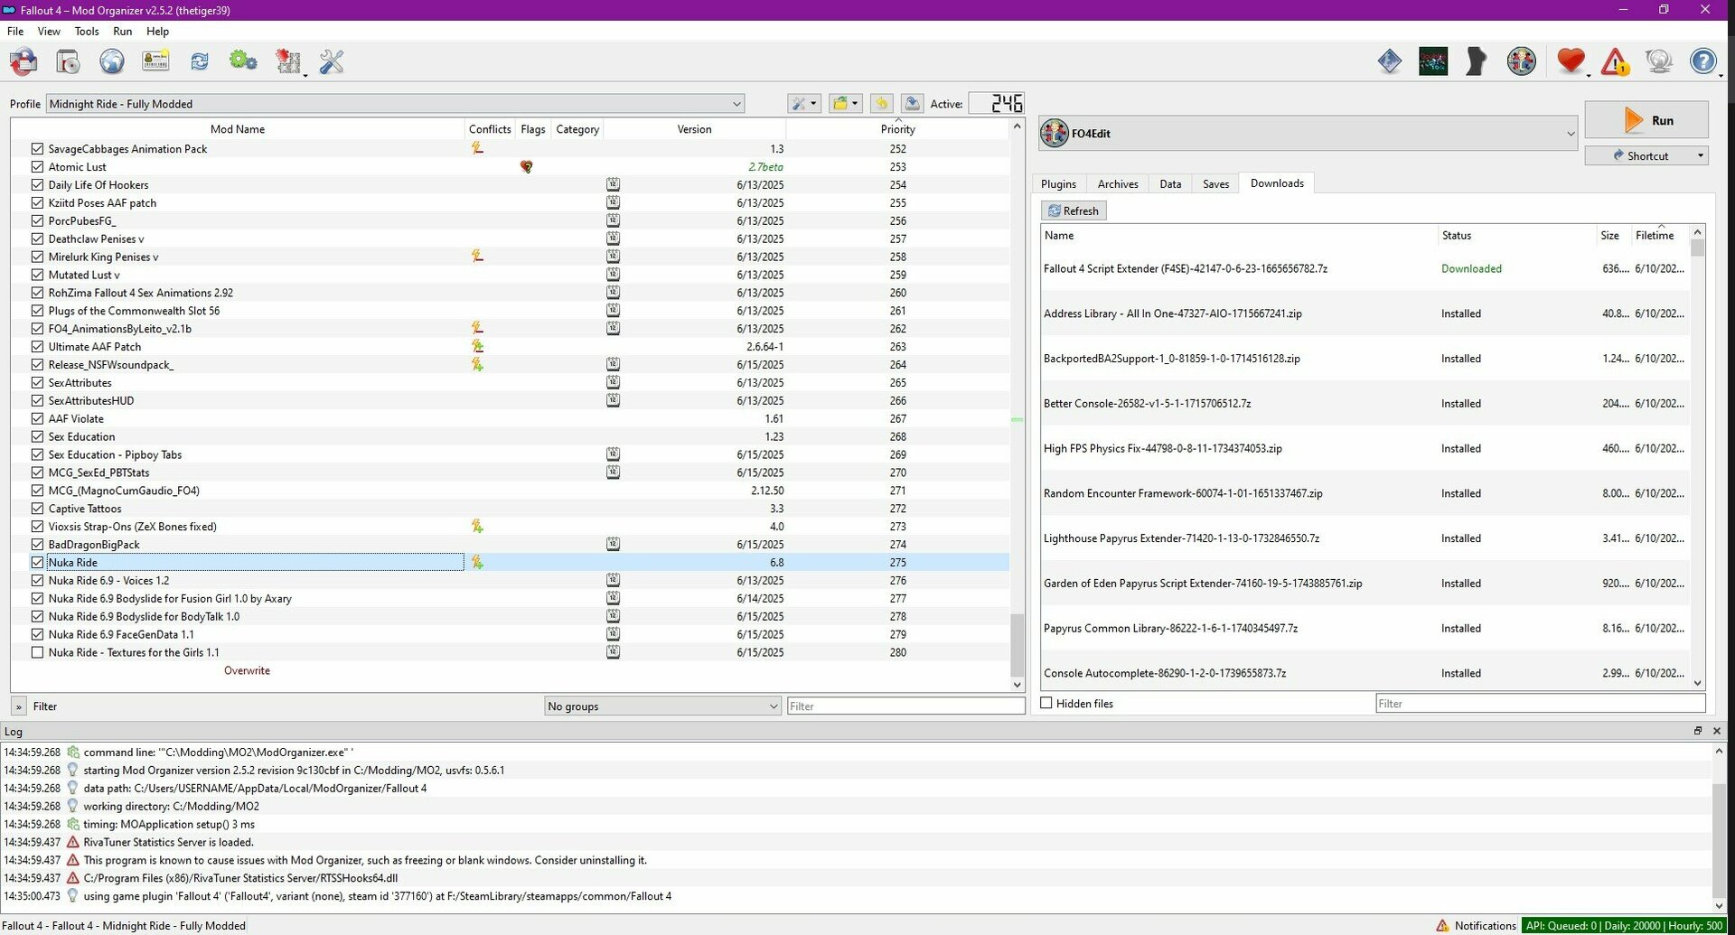Screen dimensions: 1735x935
Task: Click conflict icon on Ultimate AAF Patch
Action: 477,347
